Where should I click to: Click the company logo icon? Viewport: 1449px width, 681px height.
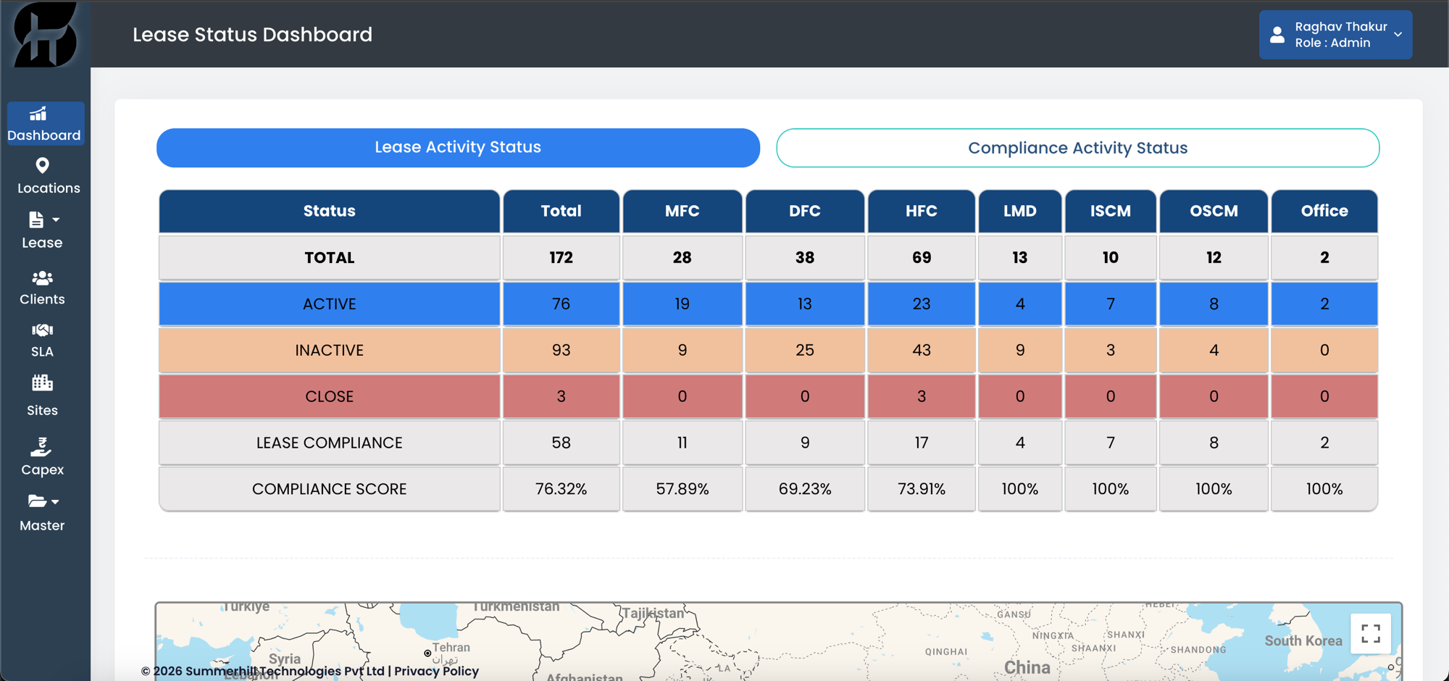point(45,34)
